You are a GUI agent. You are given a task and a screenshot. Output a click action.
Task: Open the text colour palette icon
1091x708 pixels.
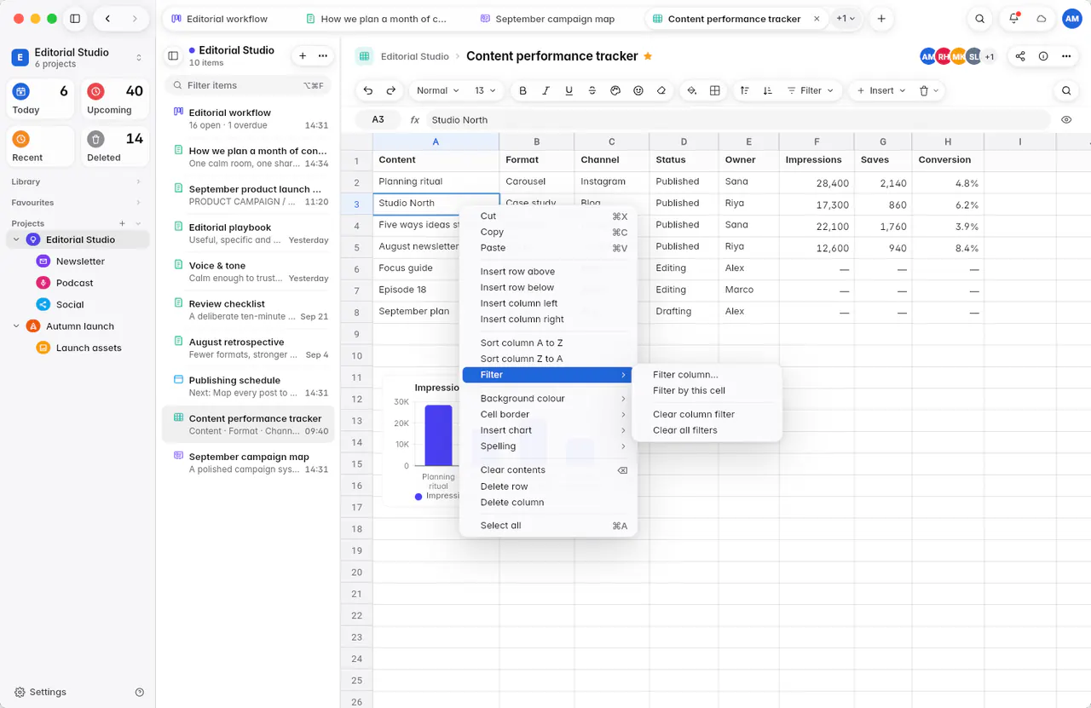tap(615, 90)
